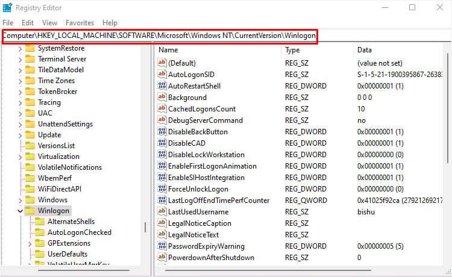452x277 pixels.
Task: Select the WiFiDirectAPI key
Action: tap(60, 189)
